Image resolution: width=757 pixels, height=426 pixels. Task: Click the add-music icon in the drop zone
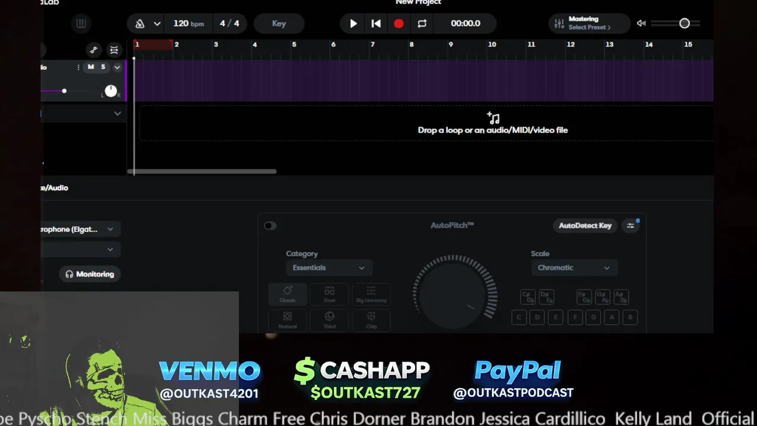click(x=493, y=118)
